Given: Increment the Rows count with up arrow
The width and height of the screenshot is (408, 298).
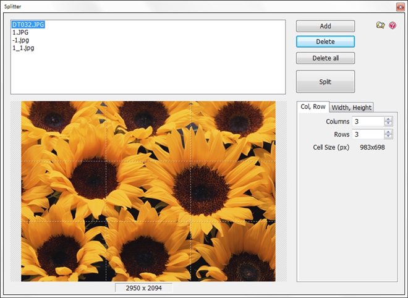Looking at the screenshot, I should click(388, 132).
